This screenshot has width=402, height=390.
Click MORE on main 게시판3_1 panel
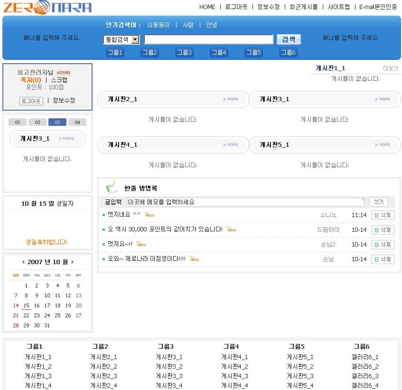click(x=383, y=99)
